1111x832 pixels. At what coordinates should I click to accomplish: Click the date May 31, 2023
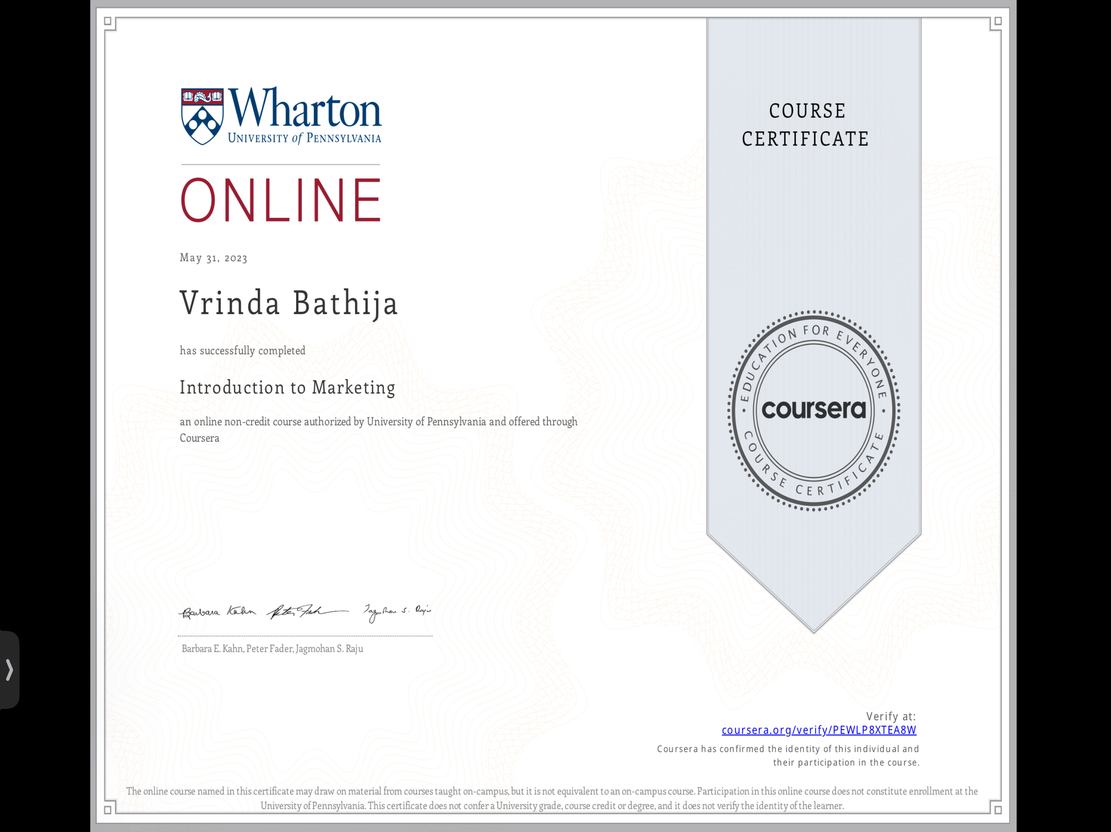pyautogui.click(x=213, y=258)
